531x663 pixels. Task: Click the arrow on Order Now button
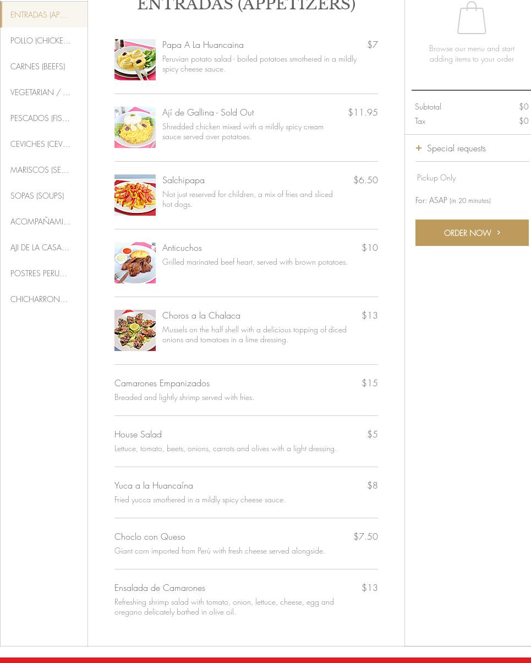(499, 233)
